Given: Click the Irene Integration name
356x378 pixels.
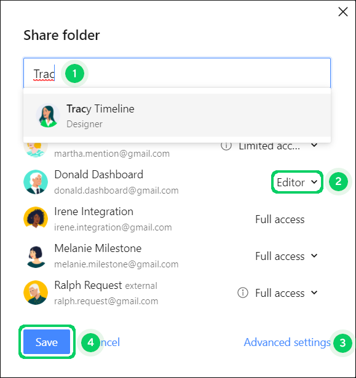Looking at the screenshot, I should click(x=93, y=211).
